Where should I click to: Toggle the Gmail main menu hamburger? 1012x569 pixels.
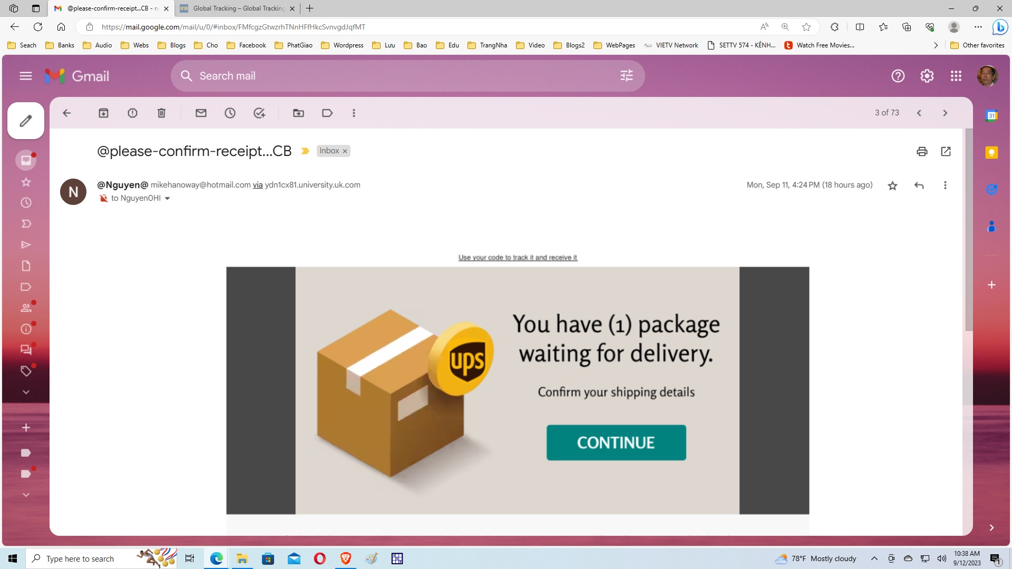click(x=25, y=76)
